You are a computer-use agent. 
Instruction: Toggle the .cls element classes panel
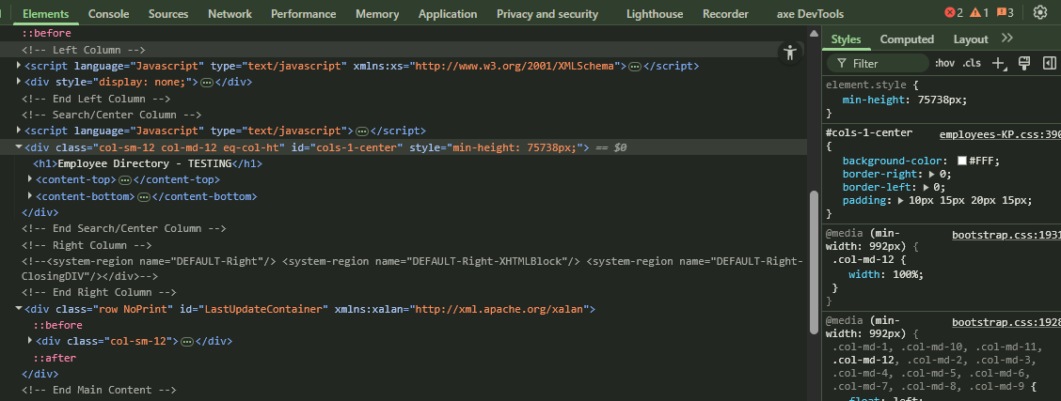972,64
